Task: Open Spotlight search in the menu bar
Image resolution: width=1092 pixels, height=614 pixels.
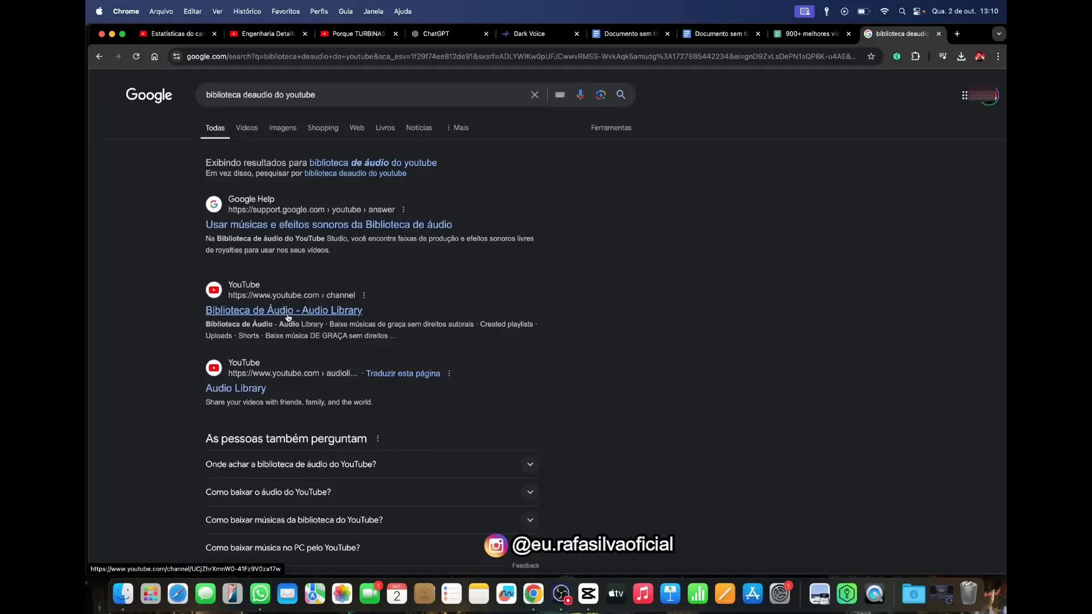Action: pos(902,11)
